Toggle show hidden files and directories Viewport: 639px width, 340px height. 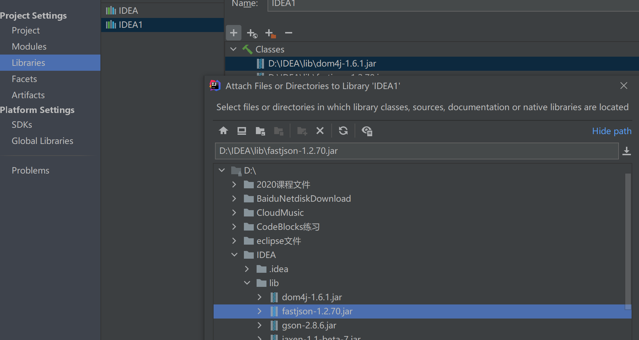pos(367,131)
